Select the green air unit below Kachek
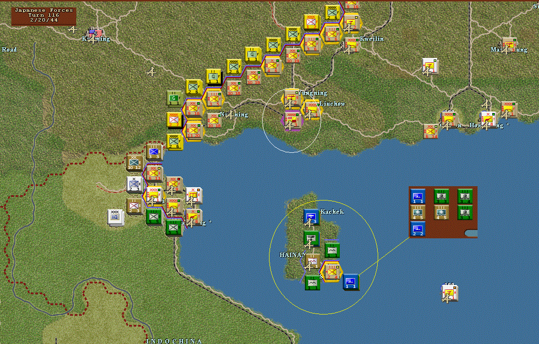539x344 pixels. [311, 239]
